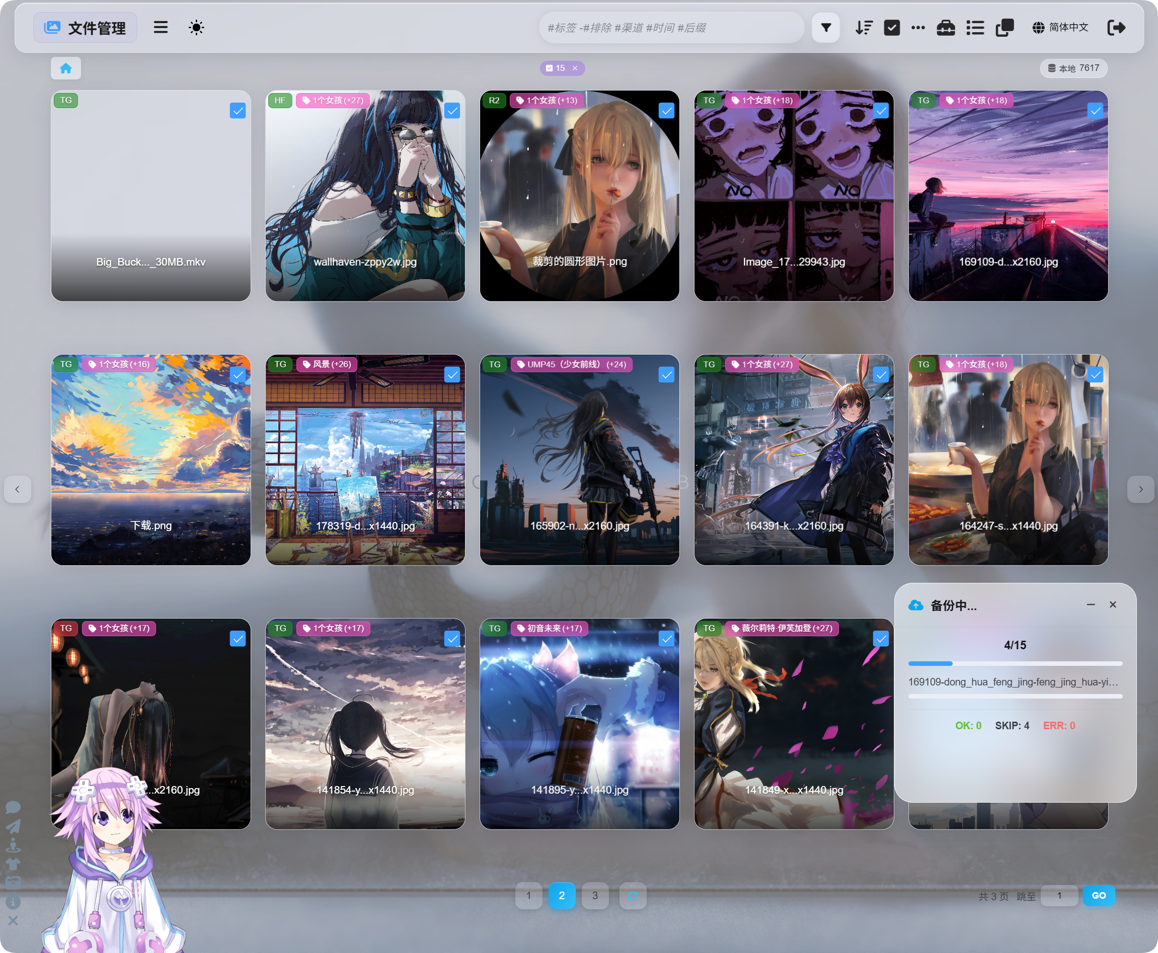Screen dimensions: 1158x953
Task: Click the 本地 7617 storage indicator
Action: pos(1073,68)
